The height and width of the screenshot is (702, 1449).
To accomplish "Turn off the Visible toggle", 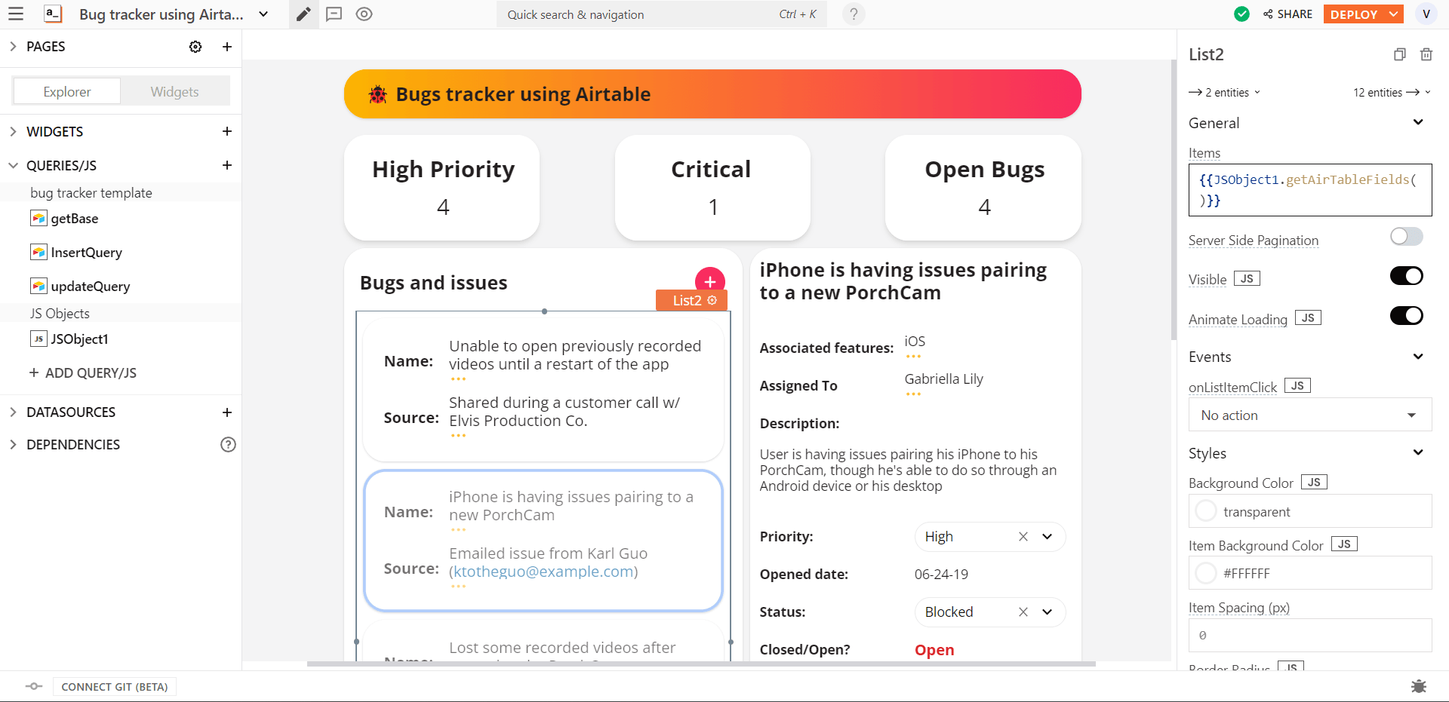I will pyautogui.click(x=1406, y=276).
